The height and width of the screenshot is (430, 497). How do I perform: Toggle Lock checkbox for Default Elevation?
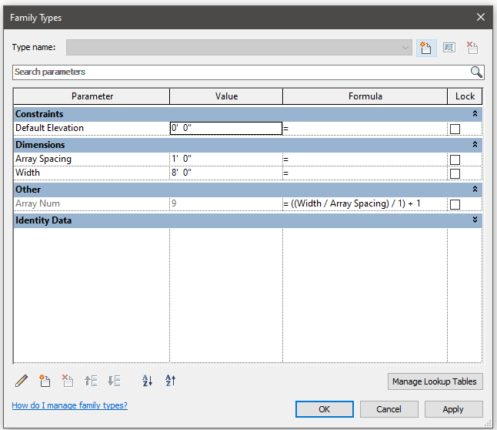tap(455, 129)
